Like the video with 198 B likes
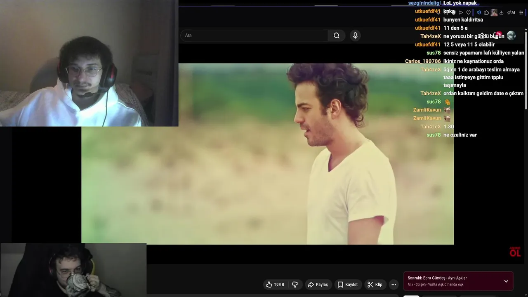This screenshot has width=528, height=297. [x=275, y=285]
